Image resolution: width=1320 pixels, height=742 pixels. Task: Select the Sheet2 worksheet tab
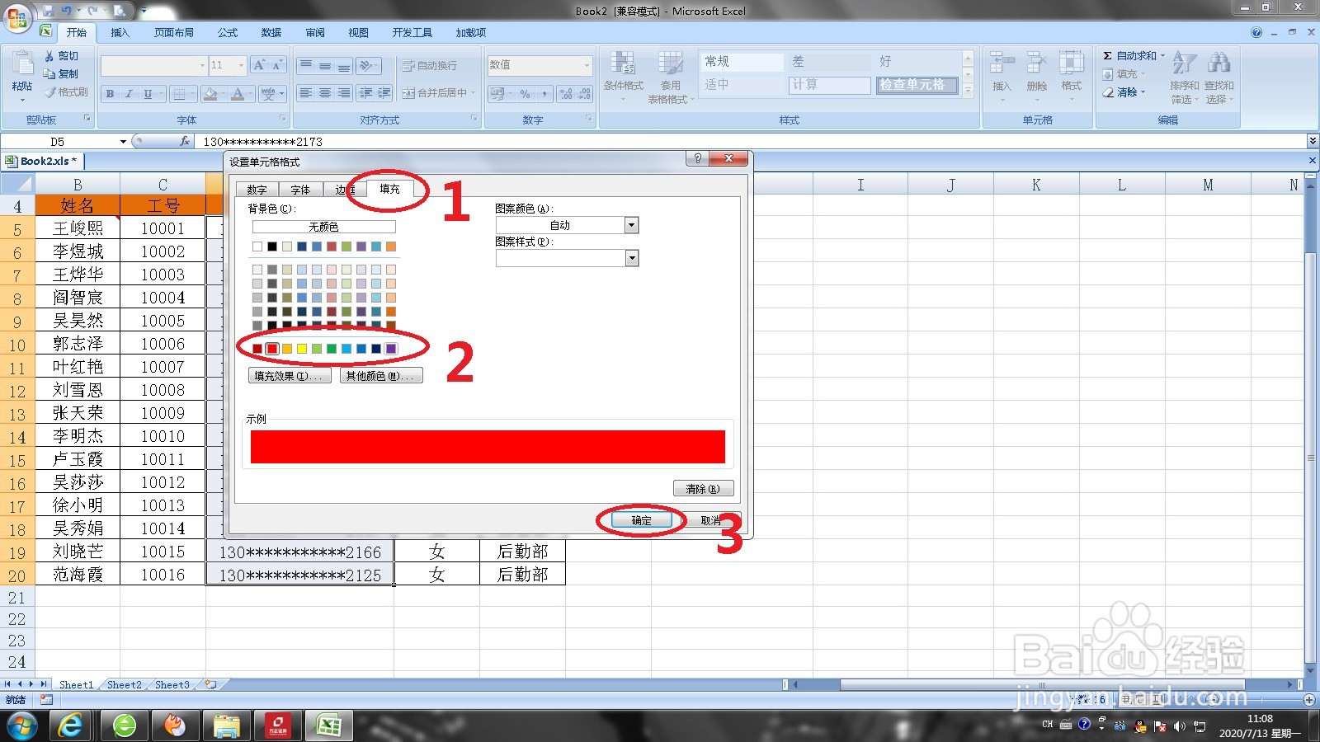pos(124,684)
